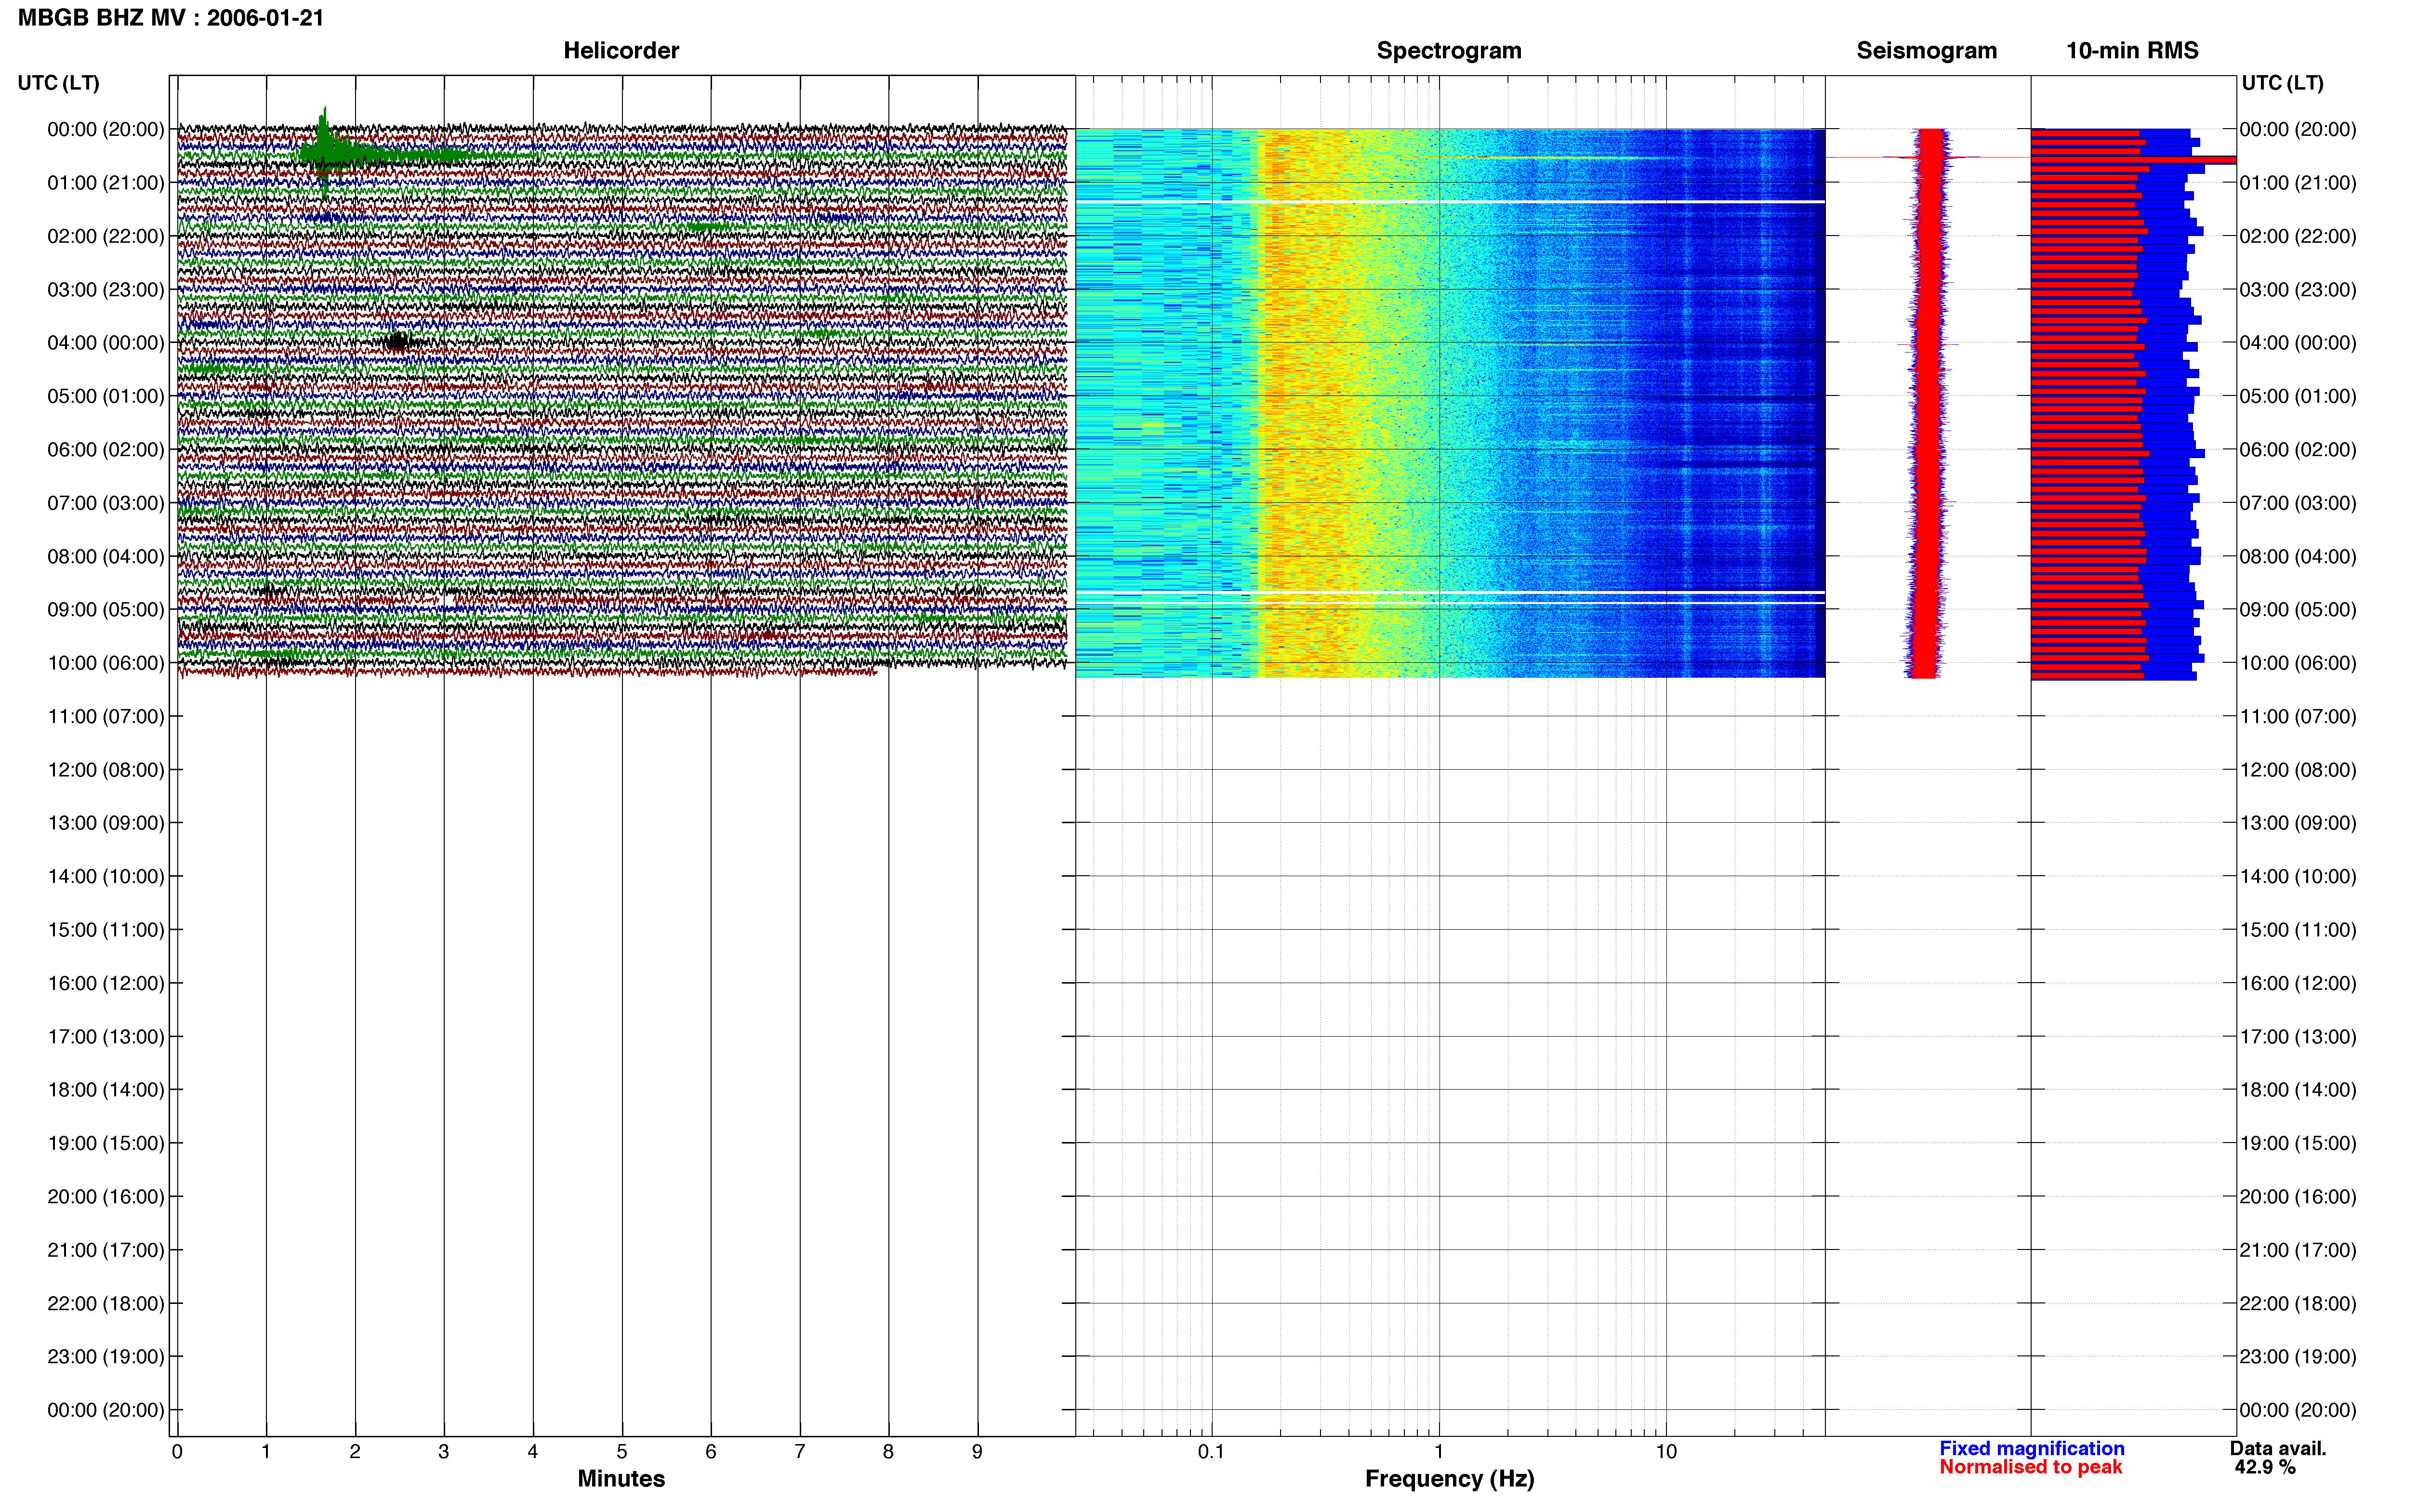Click left time label '09:00 (05:00)'
The width and height of the screenshot is (2418, 1512).
106,610
